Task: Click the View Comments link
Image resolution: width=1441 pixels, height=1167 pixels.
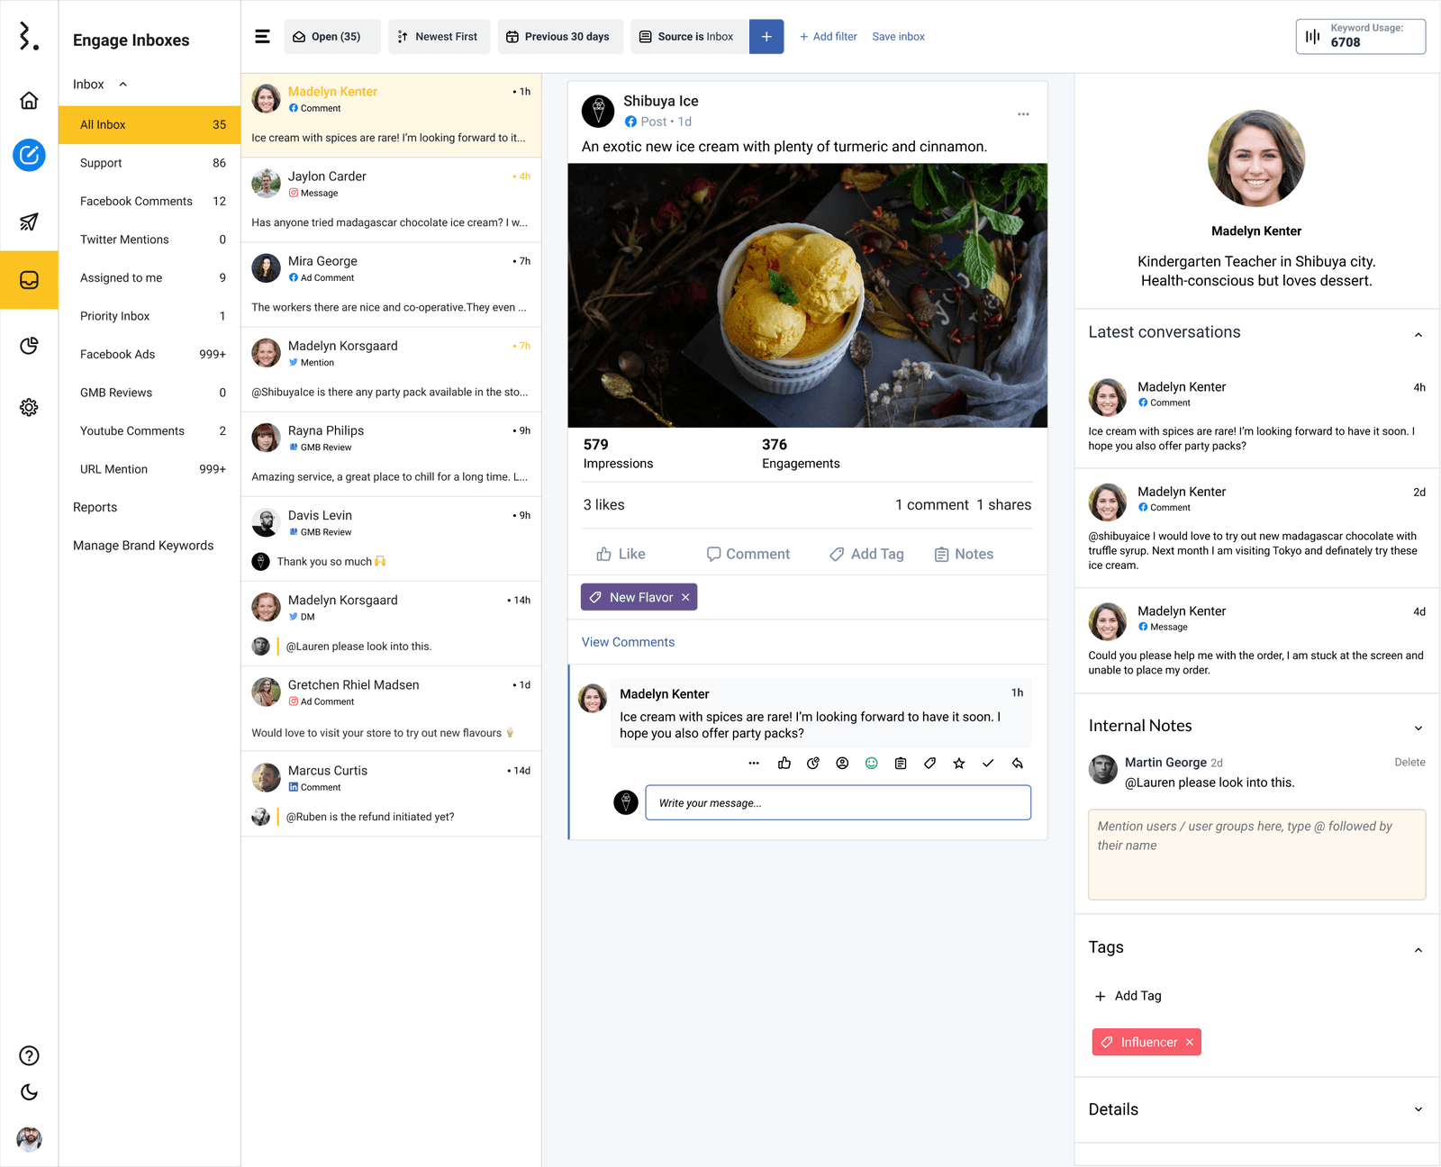Action: pyautogui.click(x=628, y=642)
